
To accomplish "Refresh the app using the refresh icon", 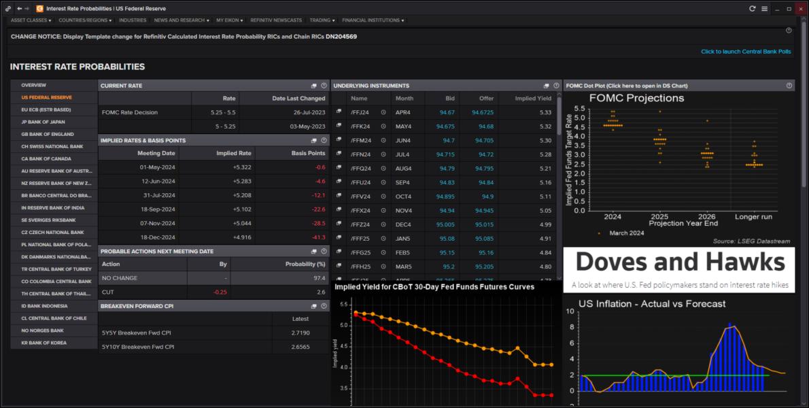I will 753,8.
